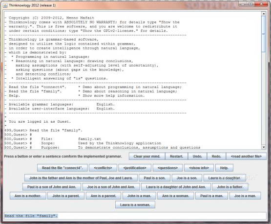Click the "Undo." button
271x224 pixels.
(x=197, y=157)
